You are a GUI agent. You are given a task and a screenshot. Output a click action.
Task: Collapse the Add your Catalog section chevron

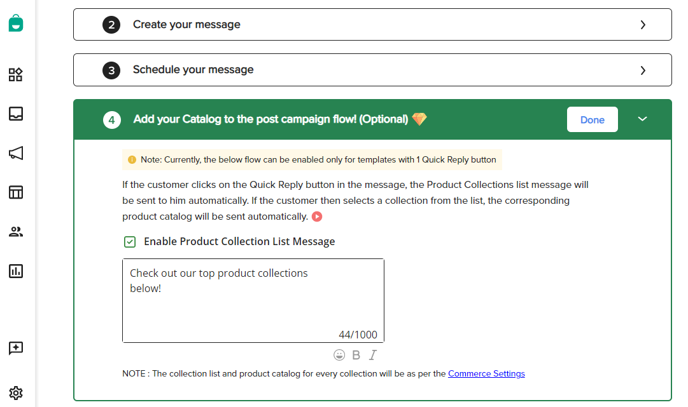642,119
